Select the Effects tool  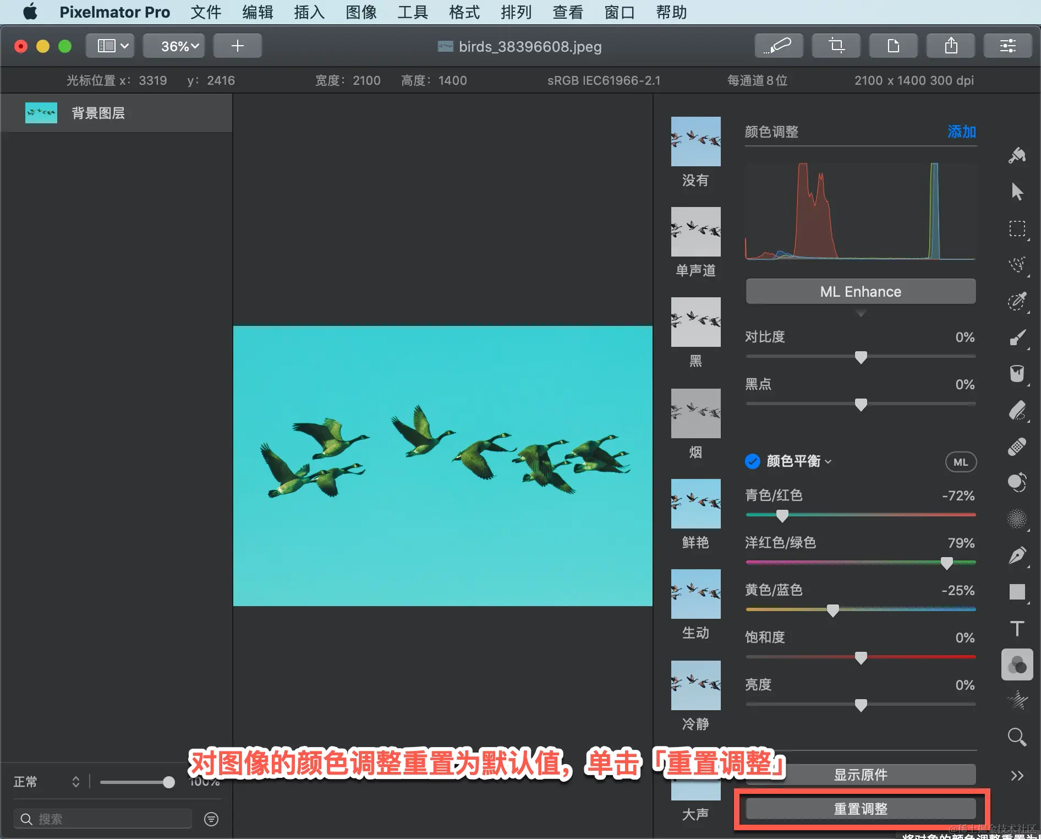pos(1017,701)
